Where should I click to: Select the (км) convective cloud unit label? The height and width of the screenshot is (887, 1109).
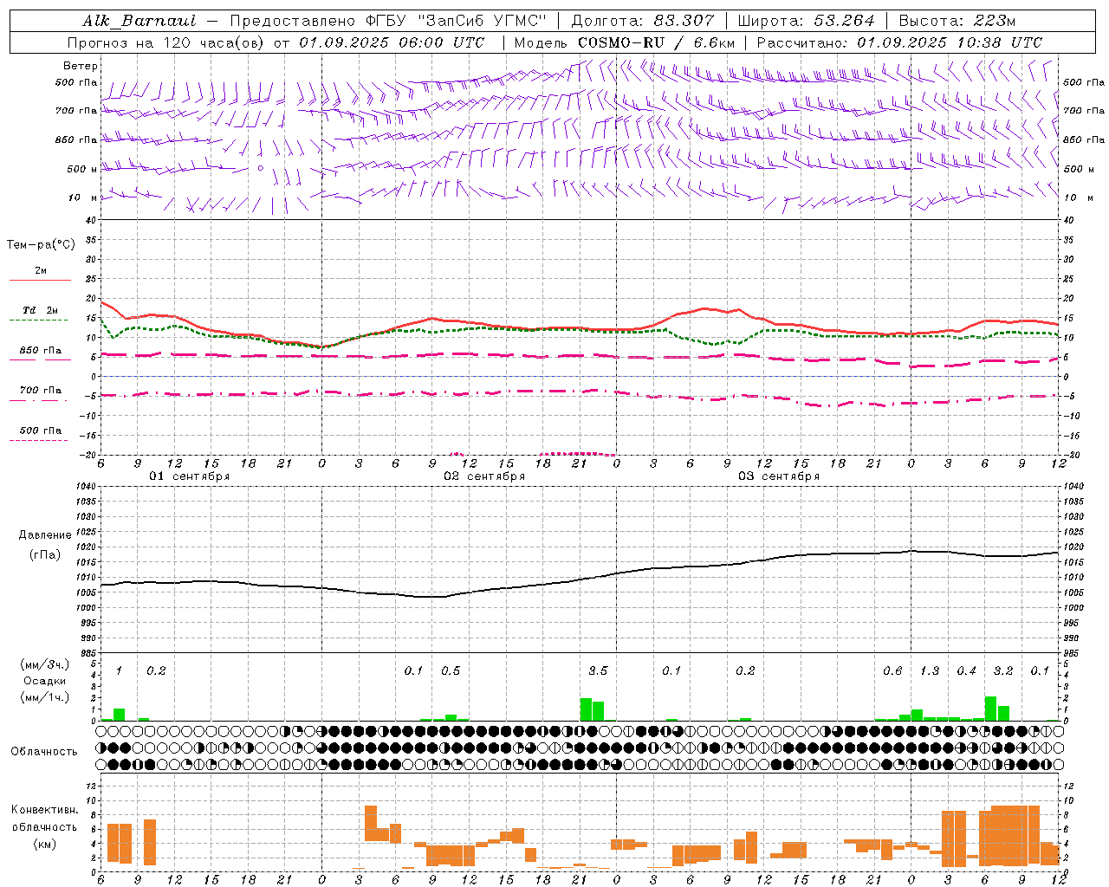click(44, 845)
